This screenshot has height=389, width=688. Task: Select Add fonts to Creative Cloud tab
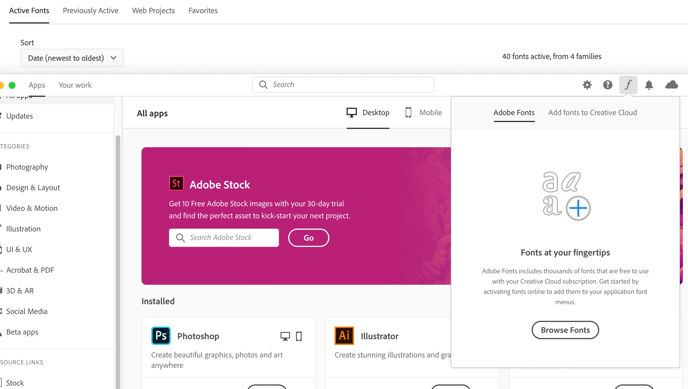tap(592, 113)
